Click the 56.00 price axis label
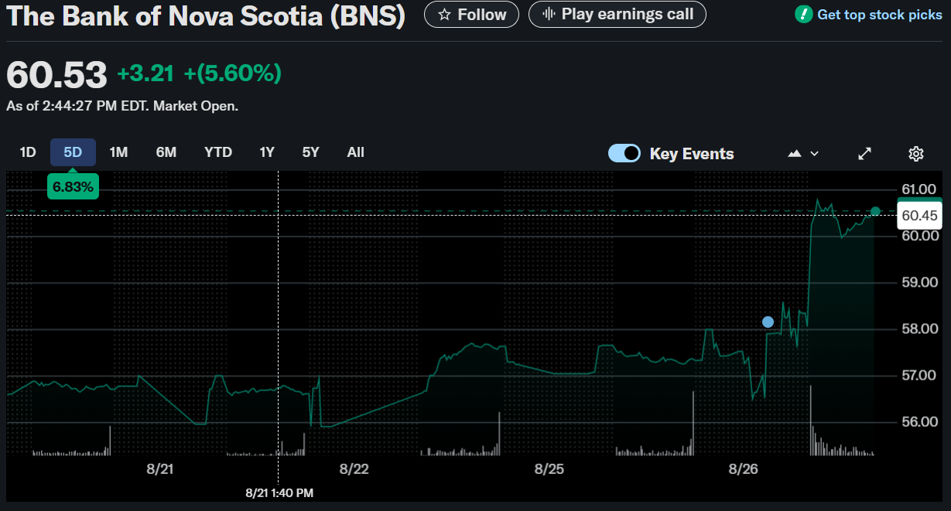 [x=919, y=421]
